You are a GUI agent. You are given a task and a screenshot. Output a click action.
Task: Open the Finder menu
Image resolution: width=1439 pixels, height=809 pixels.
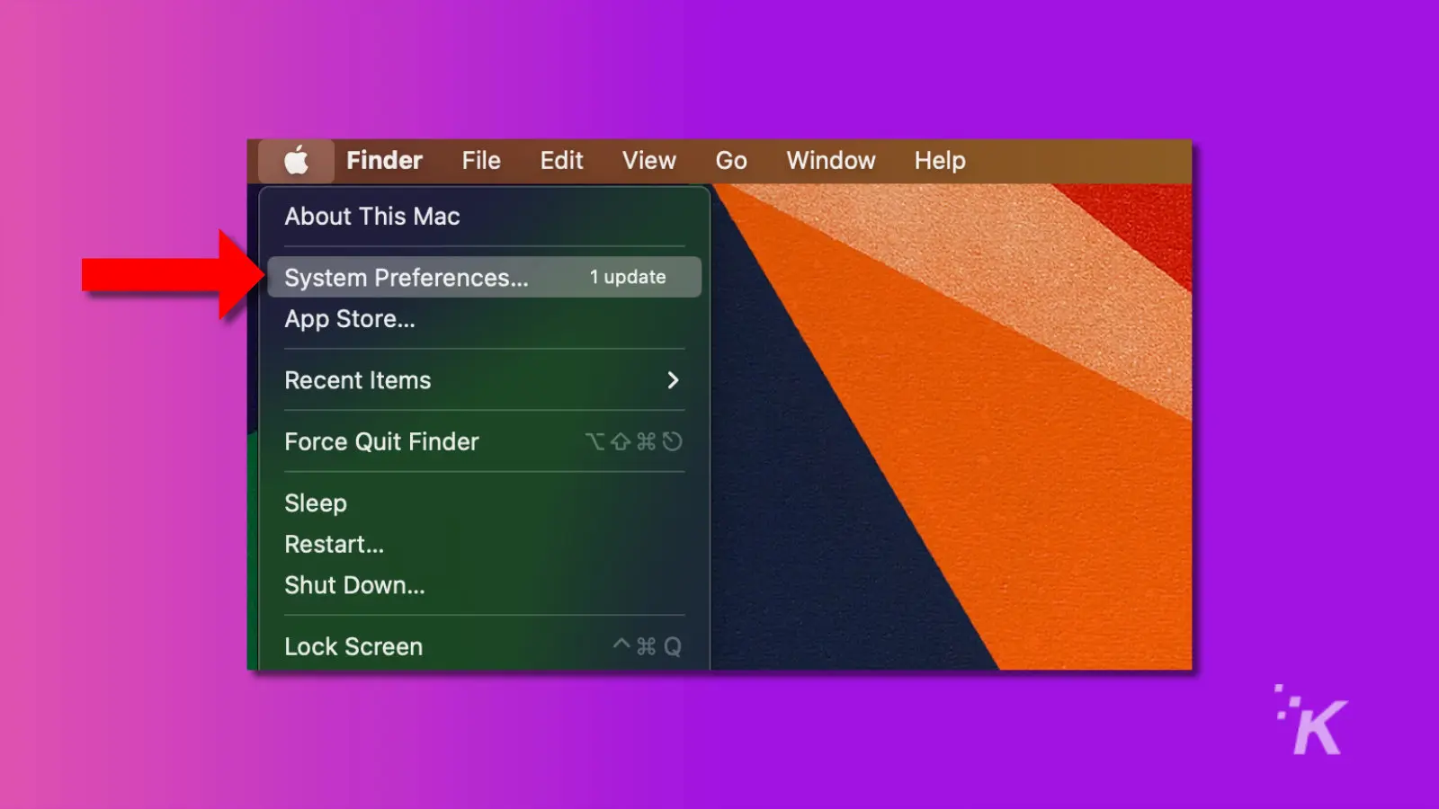click(x=384, y=161)
